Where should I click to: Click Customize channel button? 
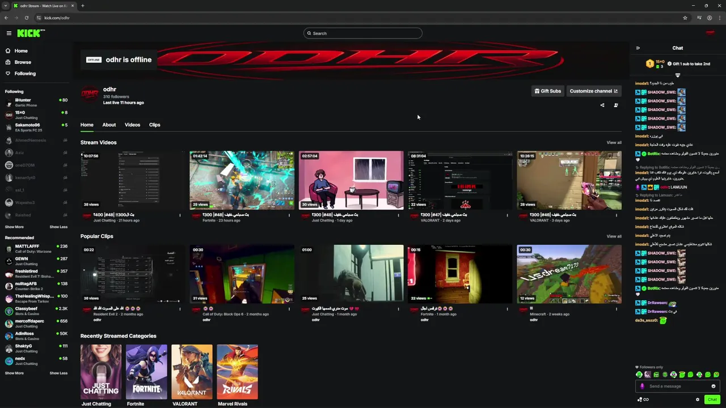593,91
